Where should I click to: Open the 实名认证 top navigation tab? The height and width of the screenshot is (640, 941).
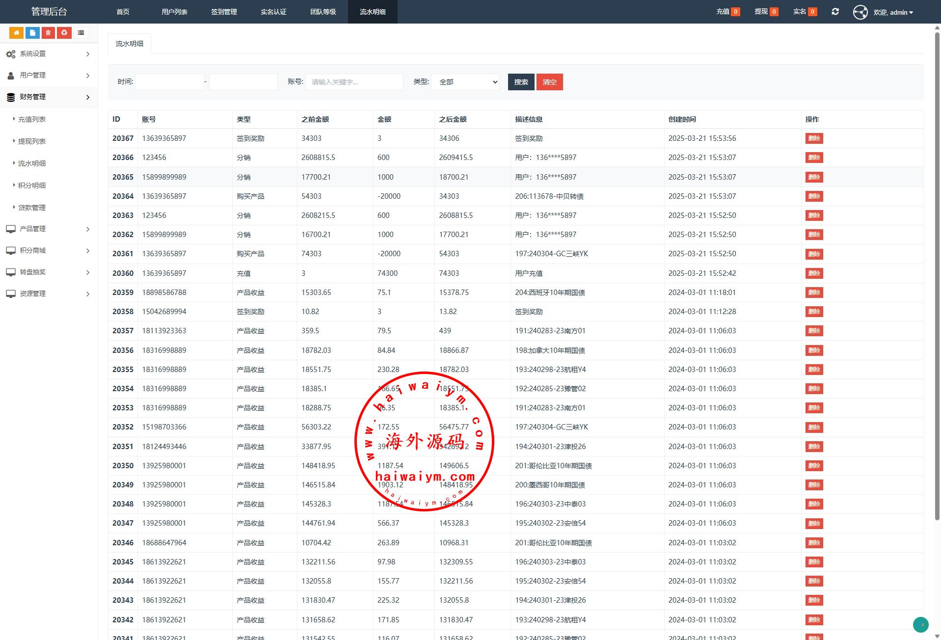point(273,12)
